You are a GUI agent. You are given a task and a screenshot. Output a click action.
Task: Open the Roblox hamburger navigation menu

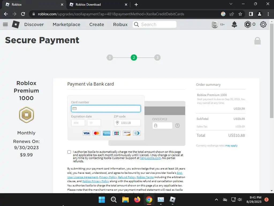click(x=5, y=24)
